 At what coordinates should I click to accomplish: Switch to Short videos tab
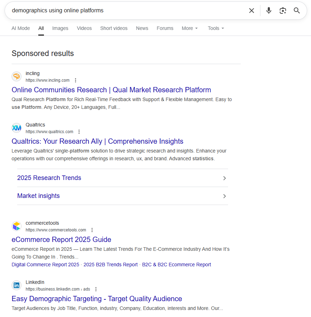pyautogui.click(x=114, y=28)
